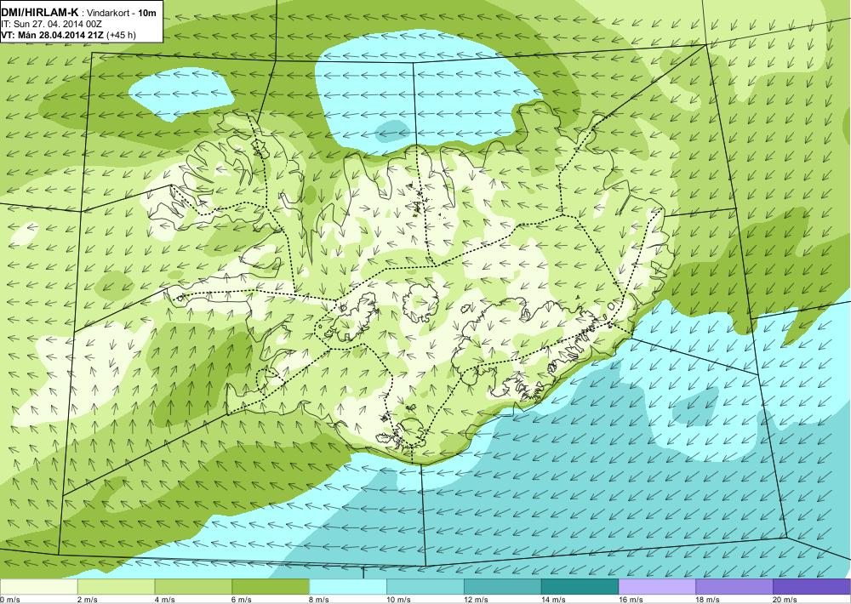Click the '12 m/s' legend label

476,600
